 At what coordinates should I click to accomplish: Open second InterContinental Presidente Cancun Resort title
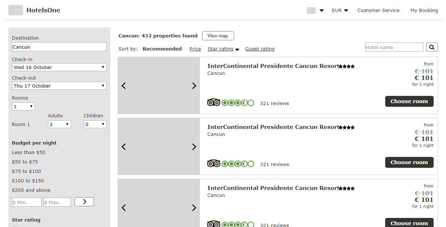(273, 127)
